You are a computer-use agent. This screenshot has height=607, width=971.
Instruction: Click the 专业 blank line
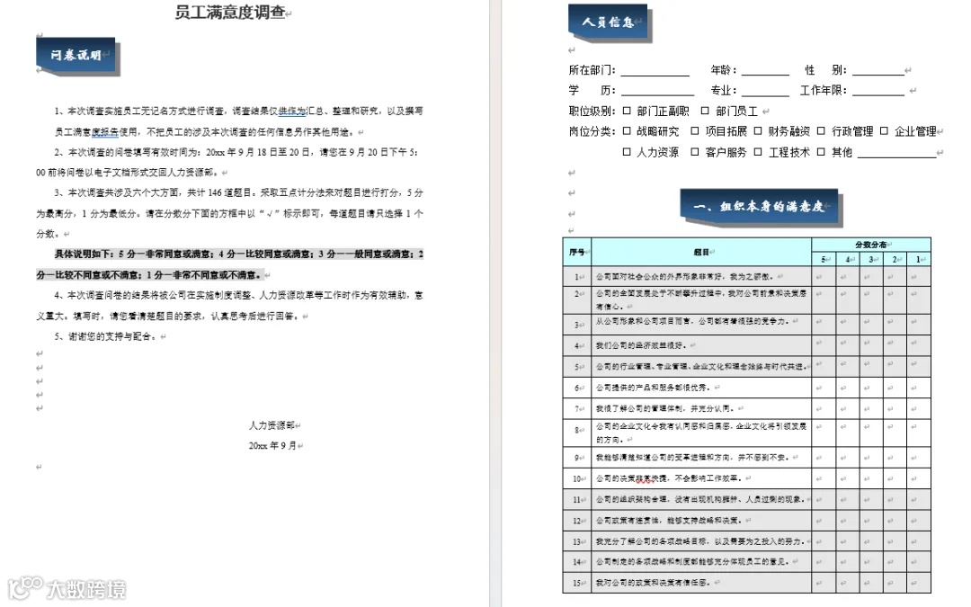point(765,91)
